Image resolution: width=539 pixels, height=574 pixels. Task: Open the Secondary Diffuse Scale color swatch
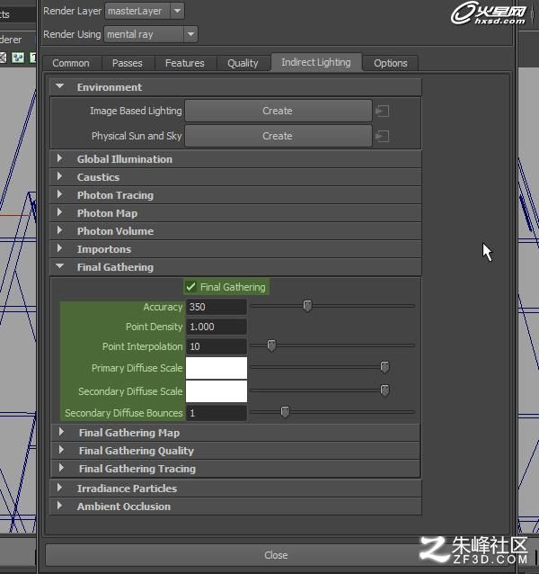click(216, 391)
